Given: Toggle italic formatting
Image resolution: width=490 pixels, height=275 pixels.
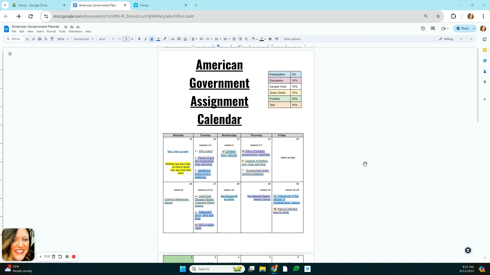Looking at the screenshot, I should [145, 39].
